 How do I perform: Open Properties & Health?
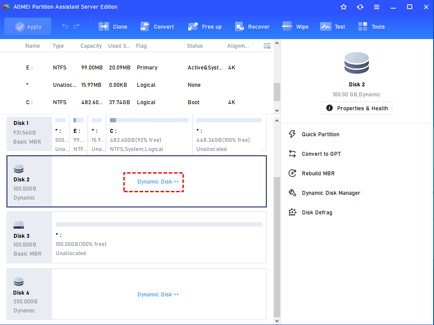pyautogui.click(x=357, y=108)
